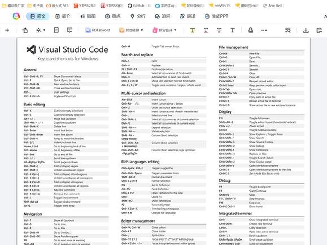This screenshot has height=245, width=327.
Task: Click the comment bubble icon
Action: tap(69, 30)
